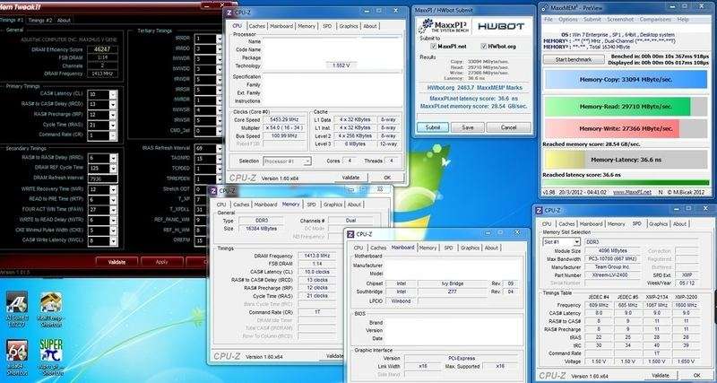Open About tab in MemTweakIt
Image resolution: width=717 pixels, height=383 pixels.
click(x=64, y=20)
